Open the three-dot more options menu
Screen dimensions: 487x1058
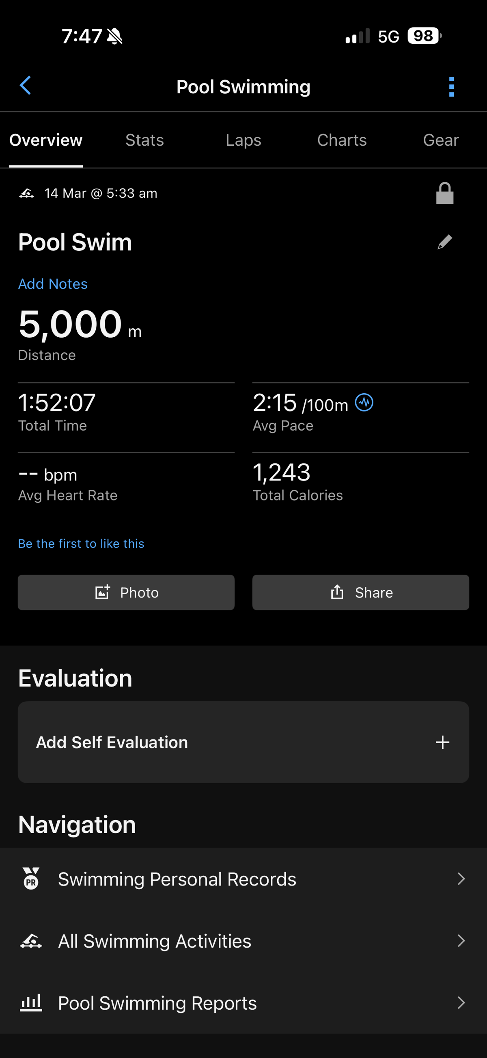coord(451,87)
